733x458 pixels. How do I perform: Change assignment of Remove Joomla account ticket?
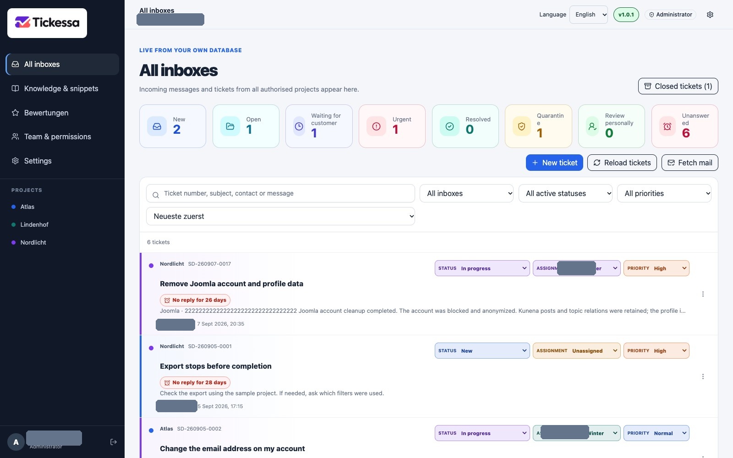tap(577, 268)
